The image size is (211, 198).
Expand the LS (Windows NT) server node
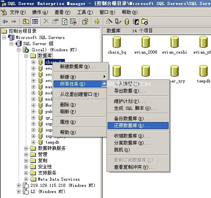click(19, 191)
